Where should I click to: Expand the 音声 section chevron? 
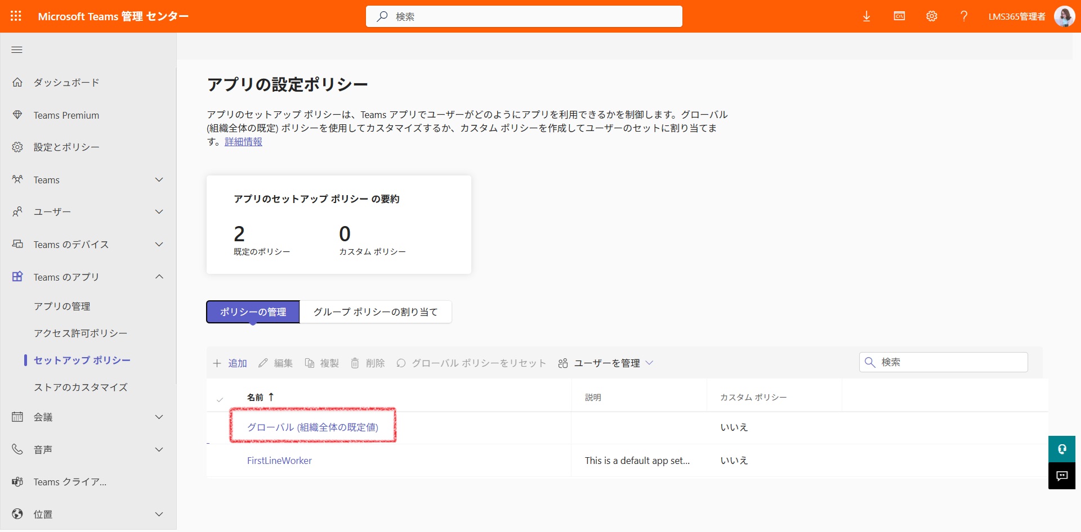(159, 449)
